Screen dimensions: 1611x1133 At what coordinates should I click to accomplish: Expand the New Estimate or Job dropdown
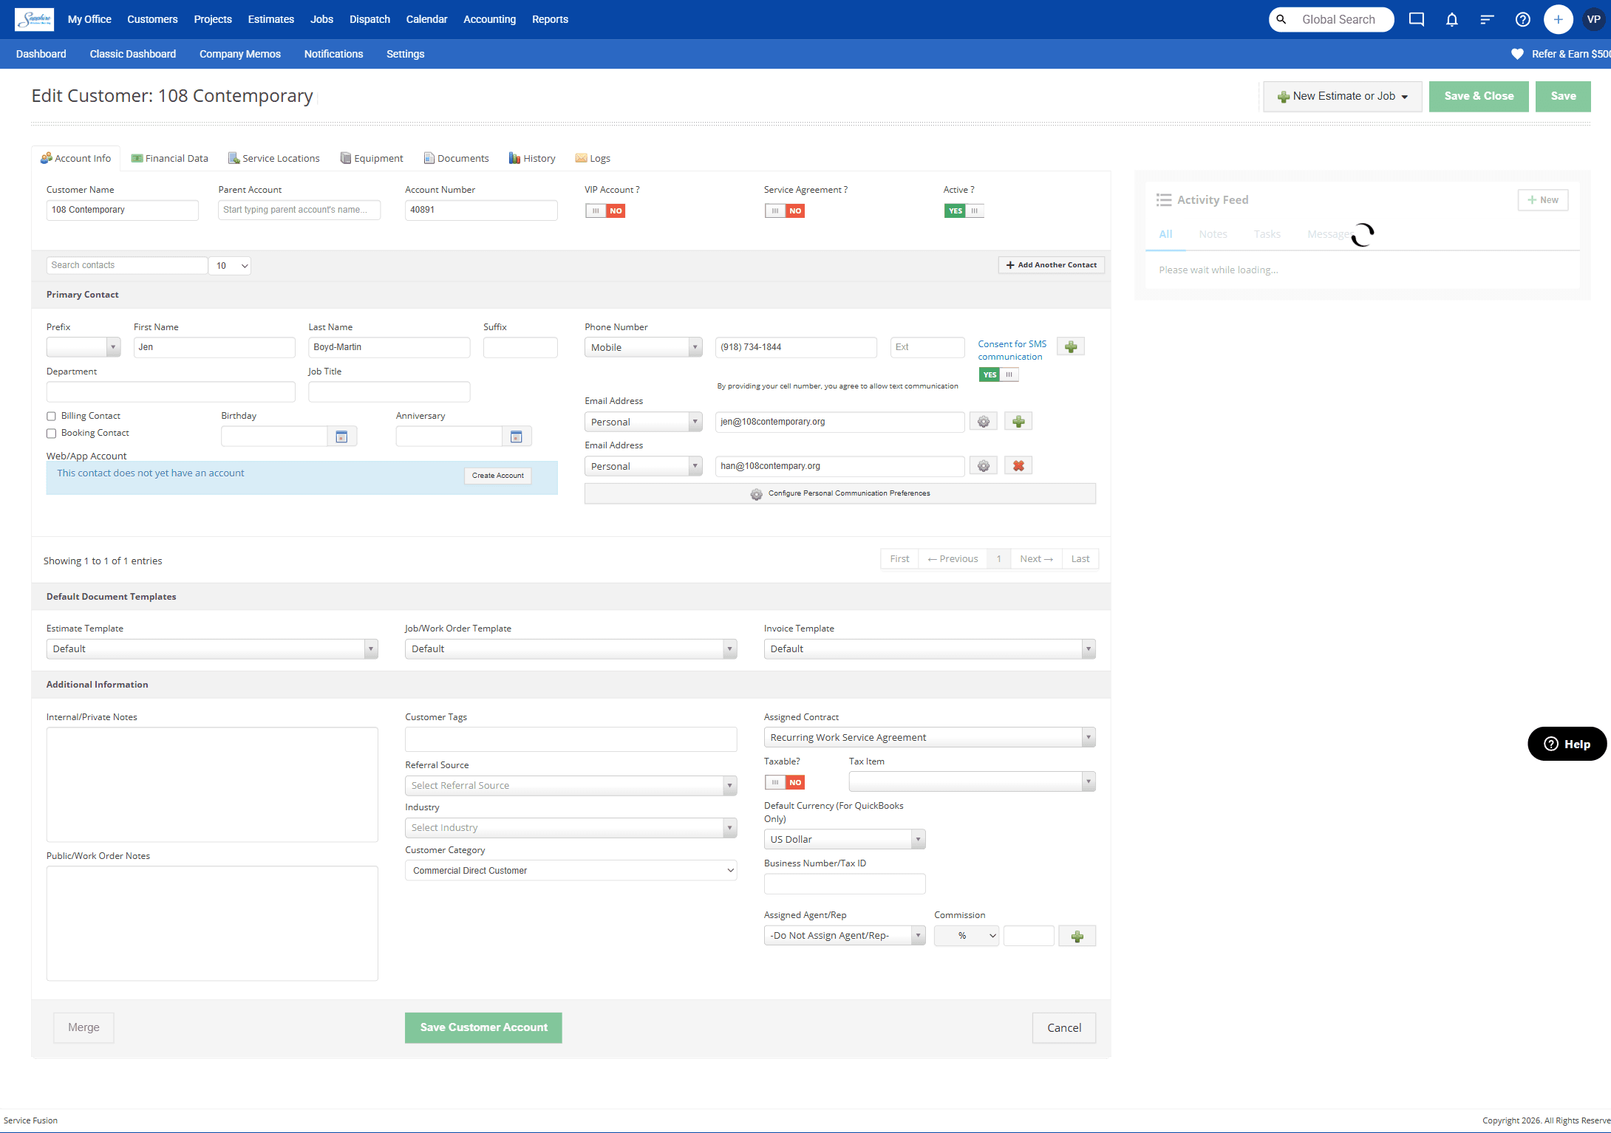1343,97
